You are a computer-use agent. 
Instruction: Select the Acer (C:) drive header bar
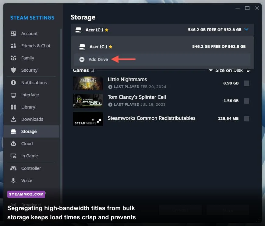click(162, 30)
